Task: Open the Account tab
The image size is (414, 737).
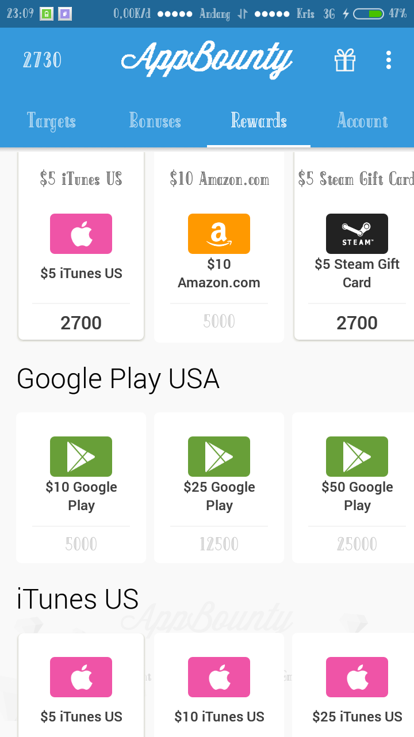Action: 362,121
